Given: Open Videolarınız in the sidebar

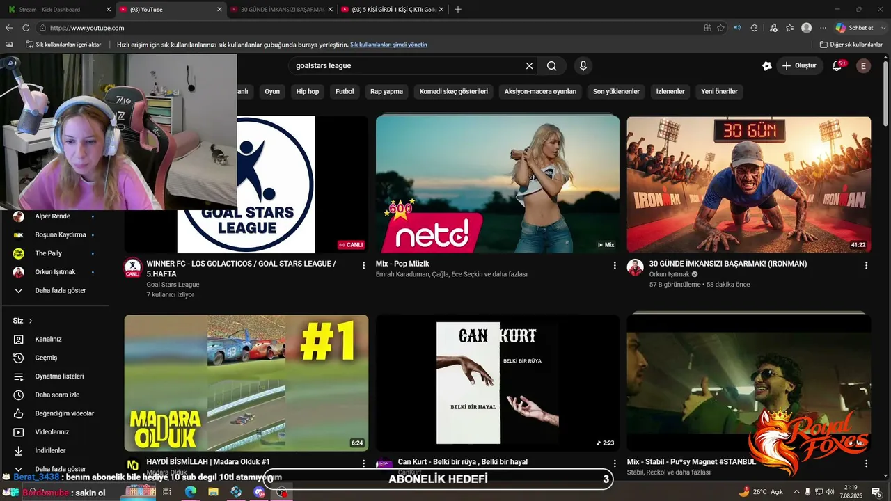Looking at the screenshot, I should 52,432.
